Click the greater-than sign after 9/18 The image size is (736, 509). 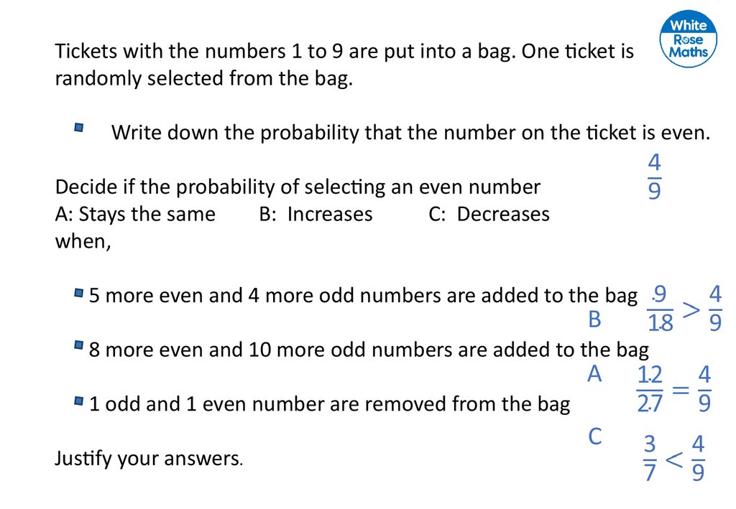point(691,310)
